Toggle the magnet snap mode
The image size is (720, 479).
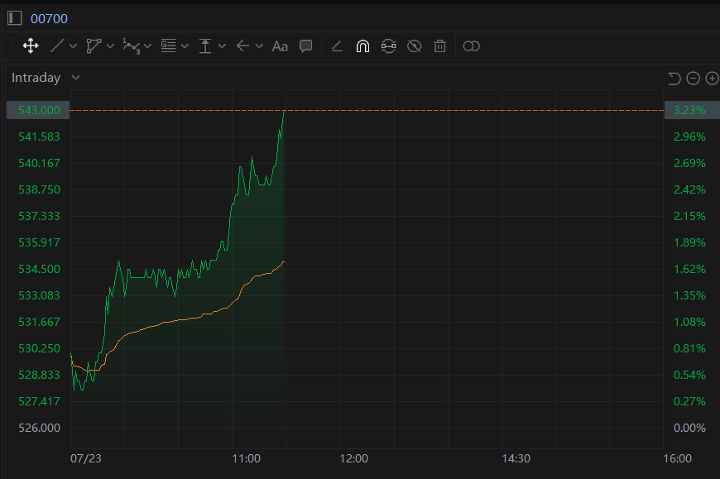(362, 46)
